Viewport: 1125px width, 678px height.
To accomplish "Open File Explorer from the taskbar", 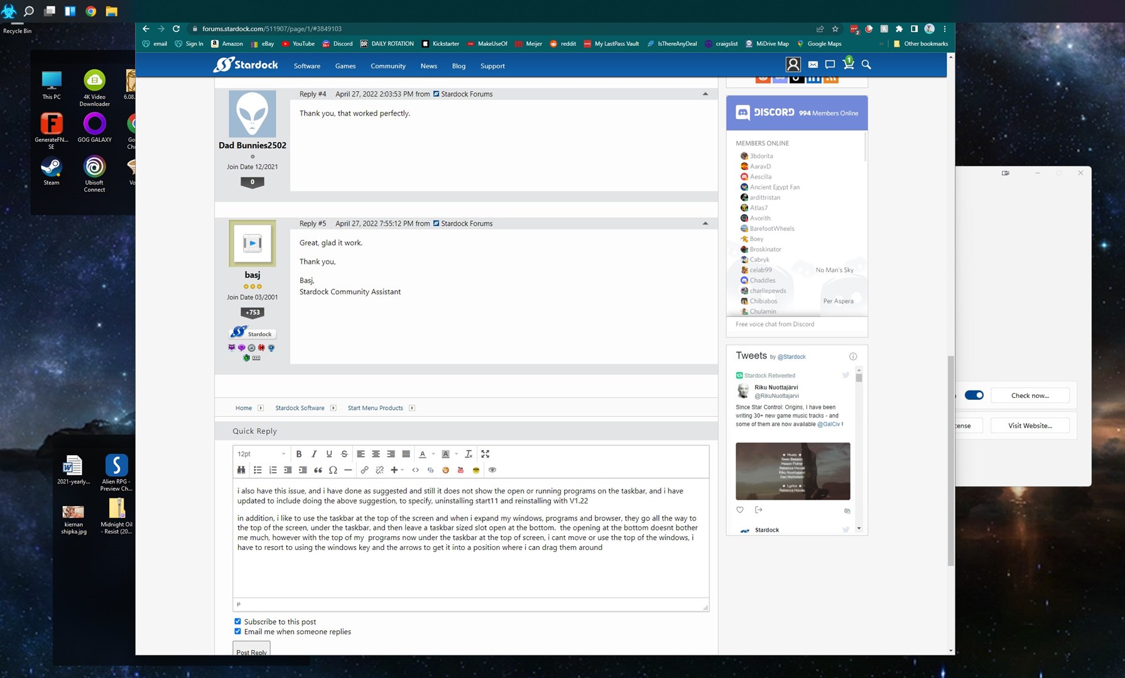I will click(x=111, y=11).
